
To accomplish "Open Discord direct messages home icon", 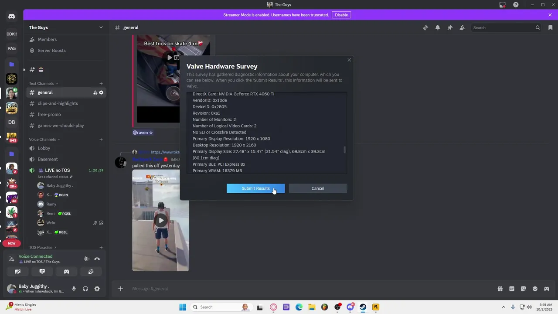I will click(12, 17).
